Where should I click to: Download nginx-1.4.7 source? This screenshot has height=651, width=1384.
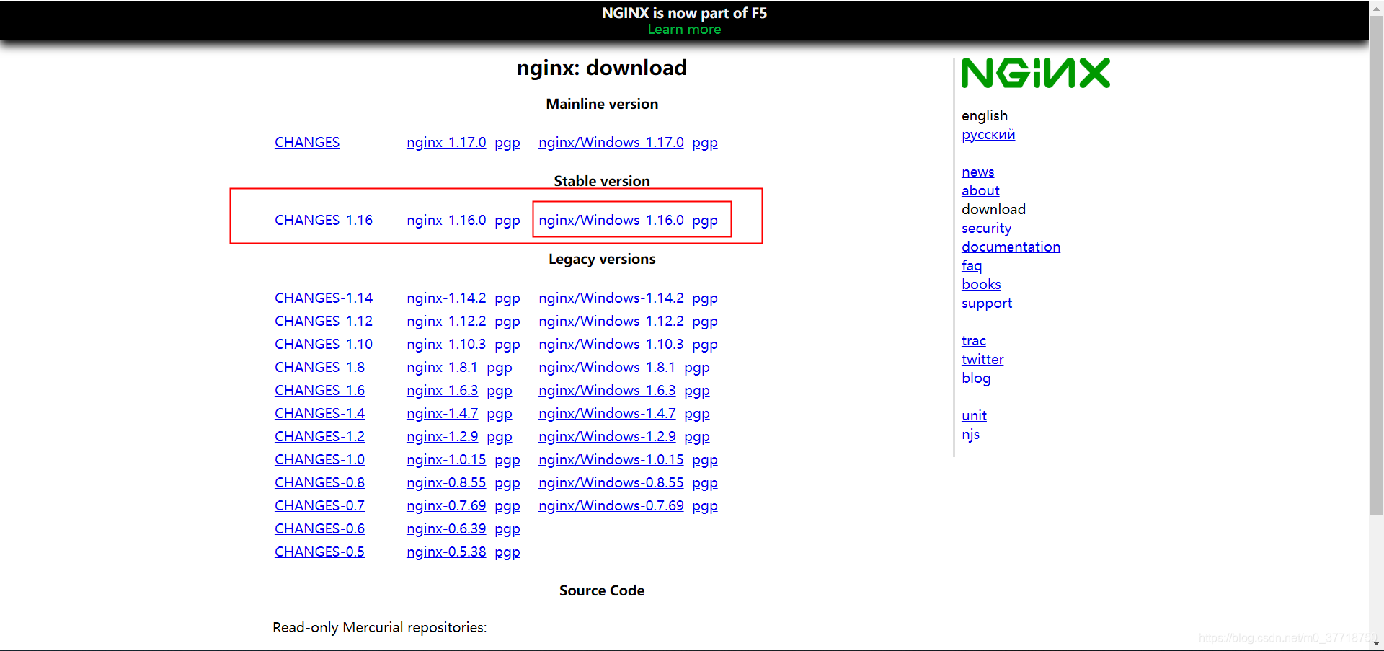pos(442,413)
